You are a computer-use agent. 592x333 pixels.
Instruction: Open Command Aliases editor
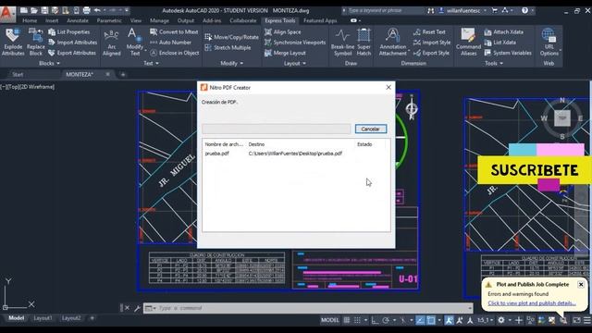click(x=468, y=43)
